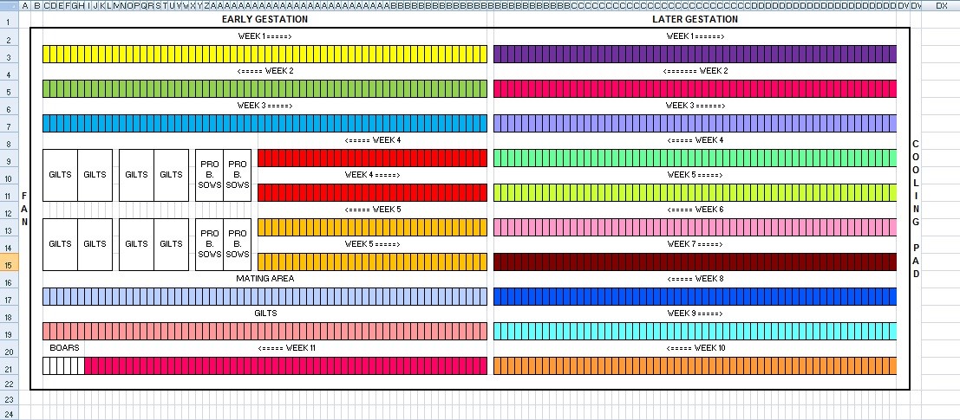
Task: Click the select-all corner of the grid
Action: coord(8,6)
